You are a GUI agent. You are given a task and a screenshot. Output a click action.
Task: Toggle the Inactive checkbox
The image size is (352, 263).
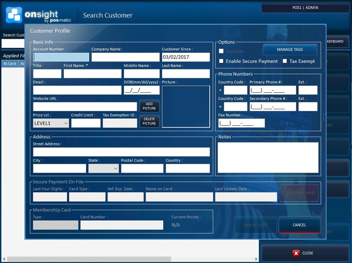tap(221, 51)
